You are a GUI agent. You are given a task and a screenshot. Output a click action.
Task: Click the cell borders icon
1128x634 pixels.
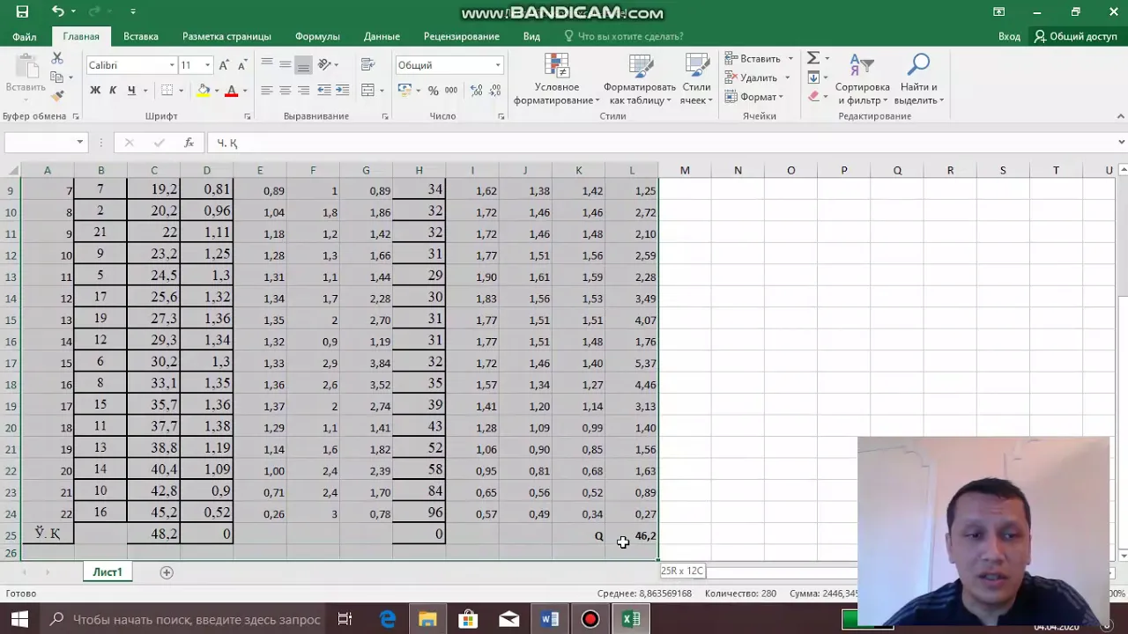pyautogui.click(x=167, y=91)
